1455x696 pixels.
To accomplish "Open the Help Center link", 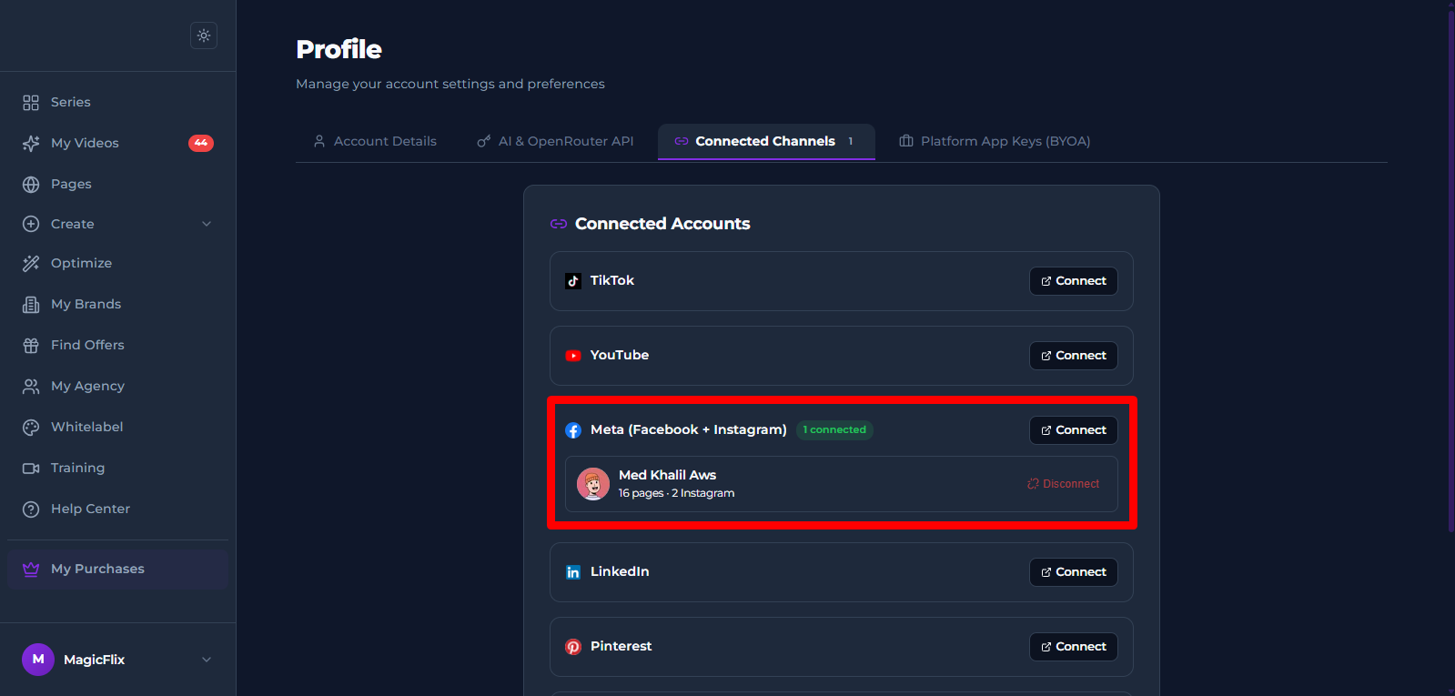I will [x=118, y=509].
